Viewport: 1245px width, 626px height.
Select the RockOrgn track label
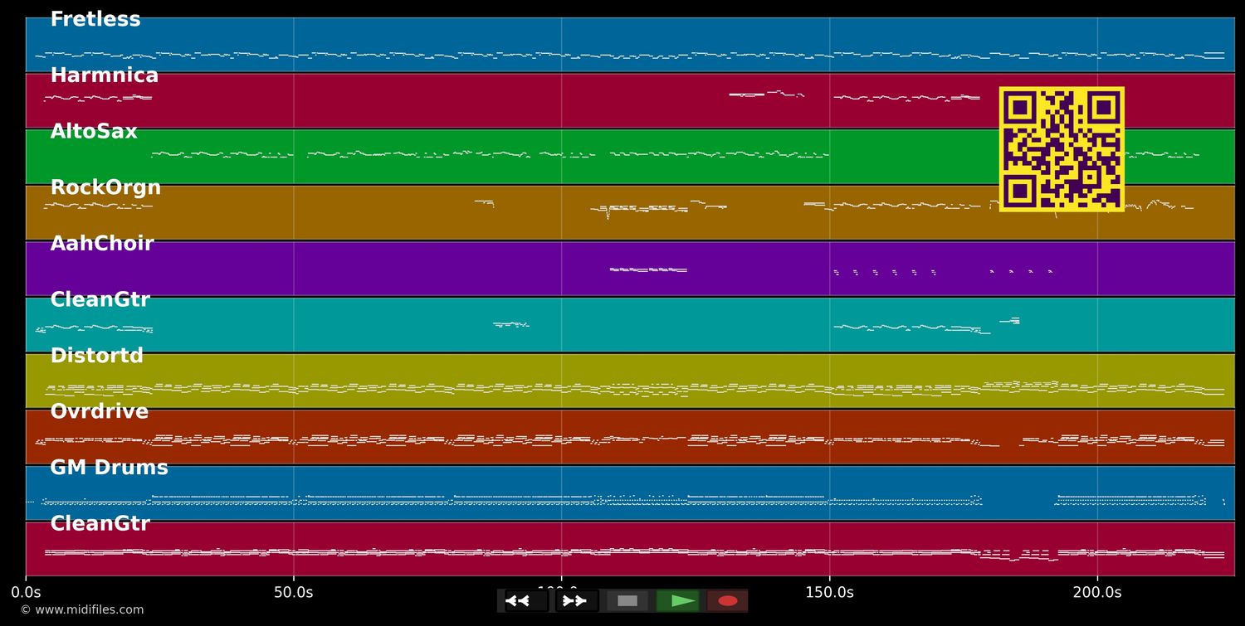tap(105, 188)
